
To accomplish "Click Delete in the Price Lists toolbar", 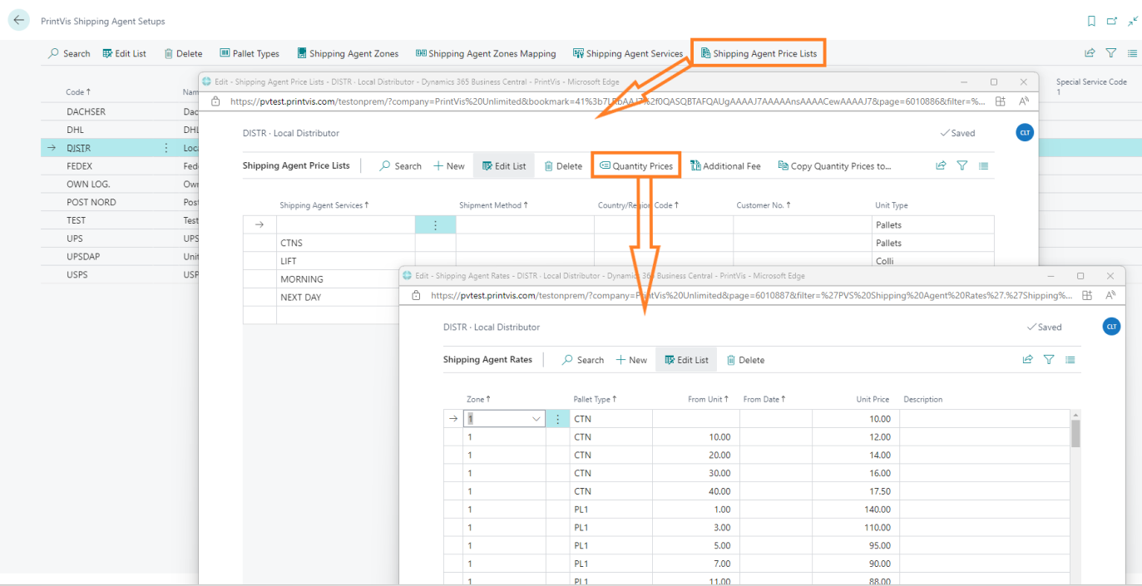I will pyautogui.click(x=563, y=166).
